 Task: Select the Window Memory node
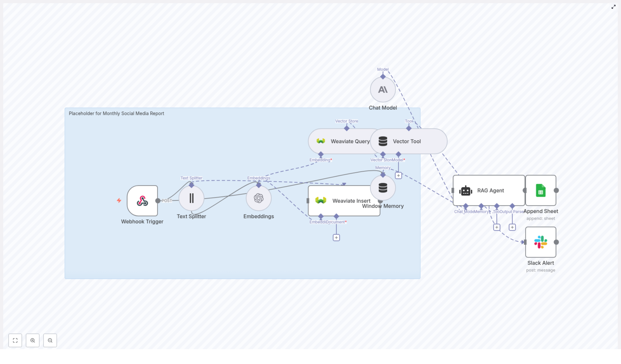click(383, 188)
